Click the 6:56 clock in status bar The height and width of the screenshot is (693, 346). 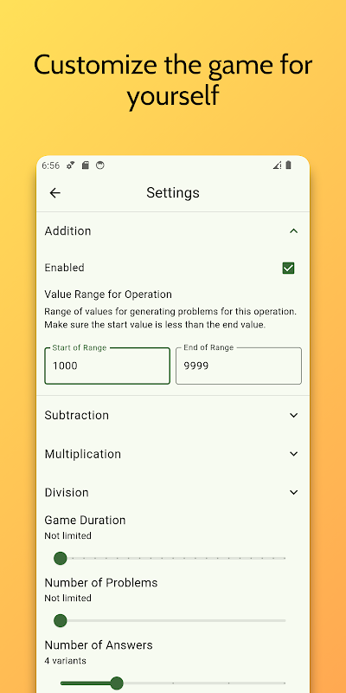coord(51,165)
